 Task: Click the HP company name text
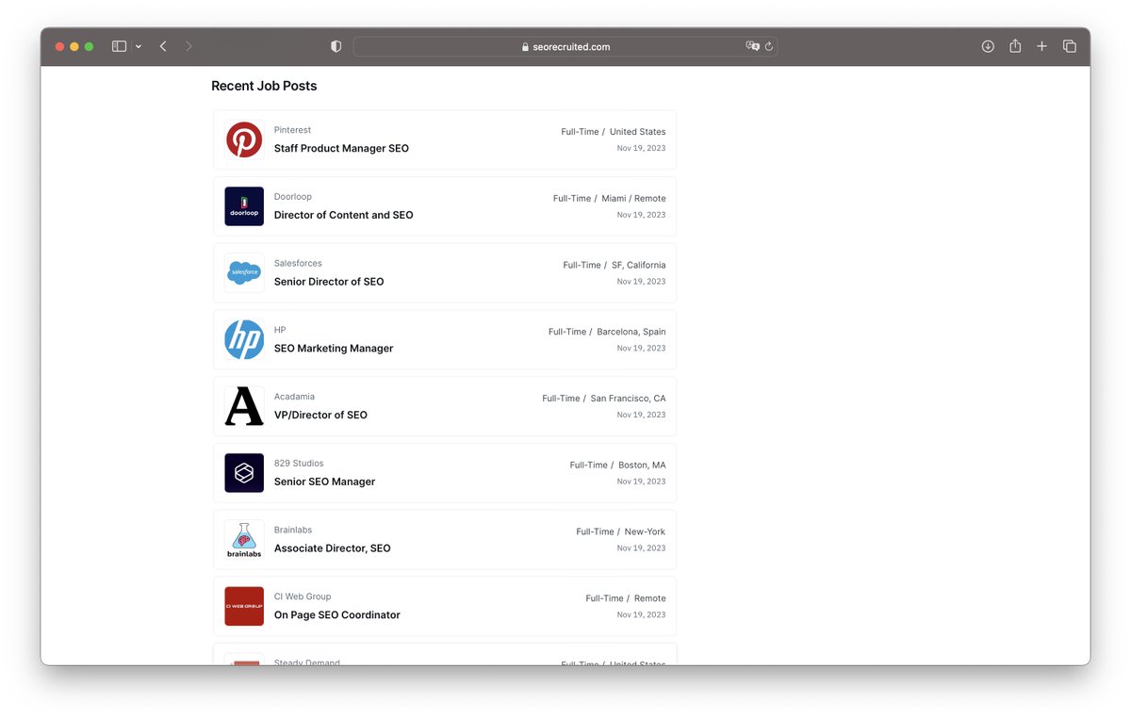click(280, 330)
